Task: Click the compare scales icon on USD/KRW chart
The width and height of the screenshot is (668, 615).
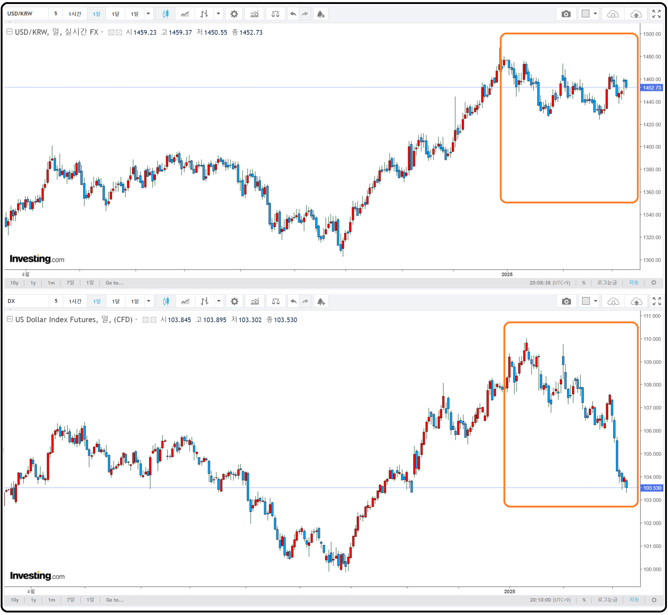Action: tap(275, 14)
